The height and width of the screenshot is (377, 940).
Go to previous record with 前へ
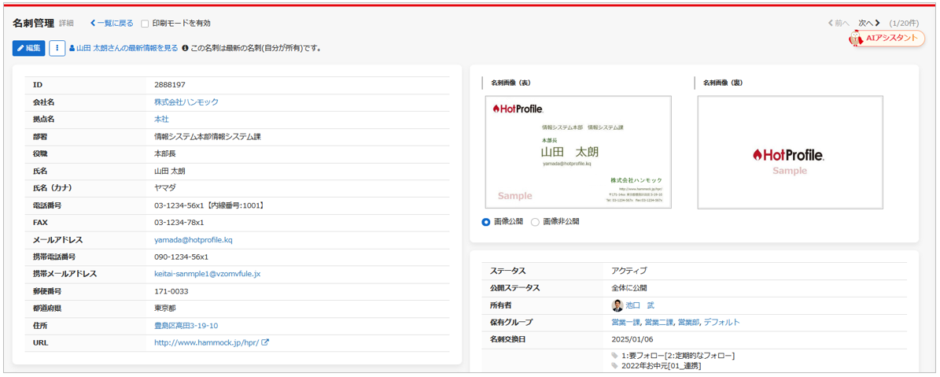pos(839,24)
